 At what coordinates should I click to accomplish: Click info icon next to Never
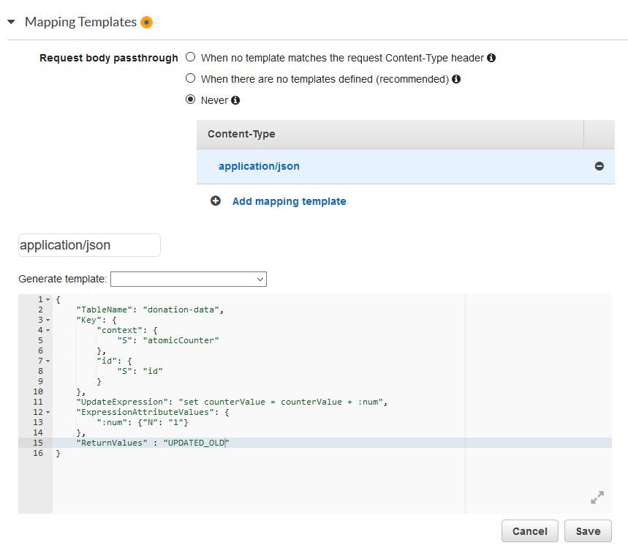tap(235, 101)
